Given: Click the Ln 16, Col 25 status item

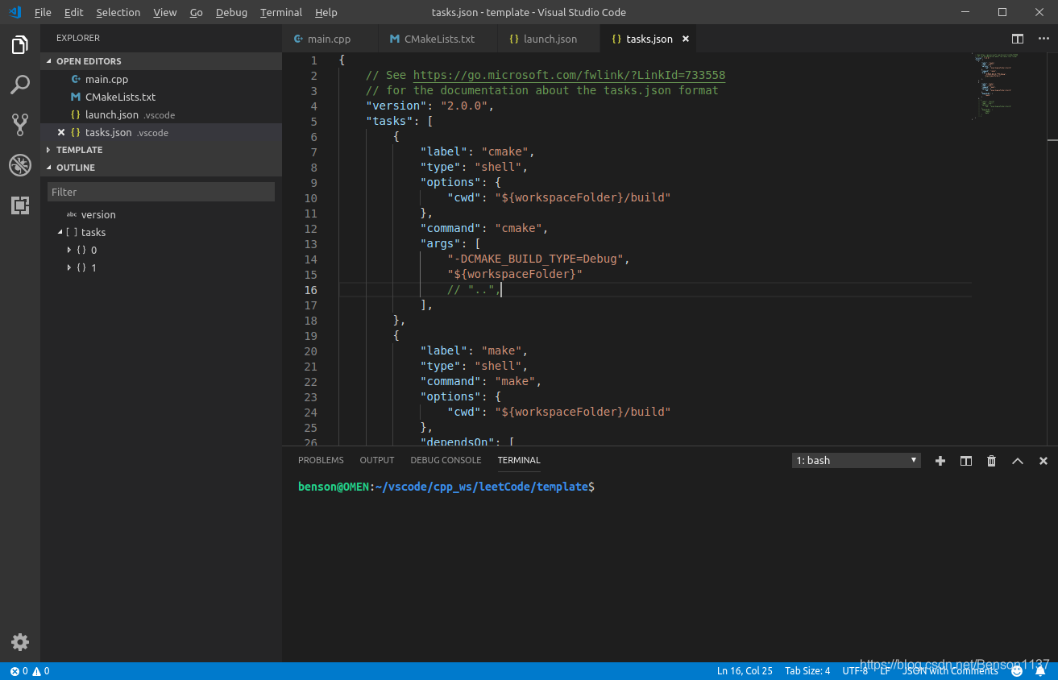Looking at the screenshot, I should (x=745, y=671).
